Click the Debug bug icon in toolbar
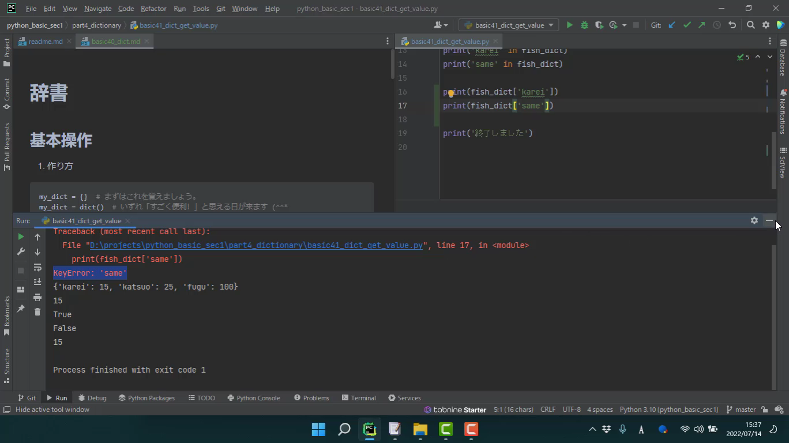Viewport: 789px width, 443px height. click(584, 25)
